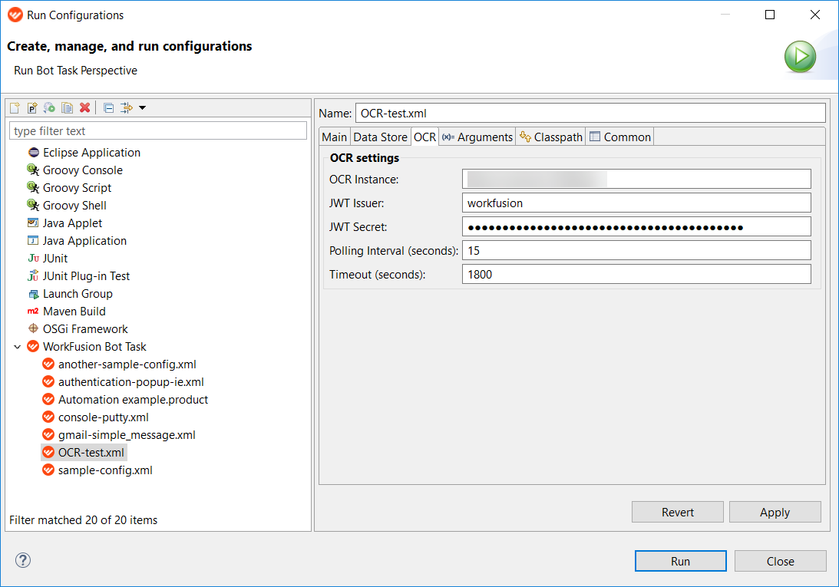Select JUnit Plug-in Test entry
The height and width of the screenshot is (587, 839).
pyautogui.click(x=86, y=276)
